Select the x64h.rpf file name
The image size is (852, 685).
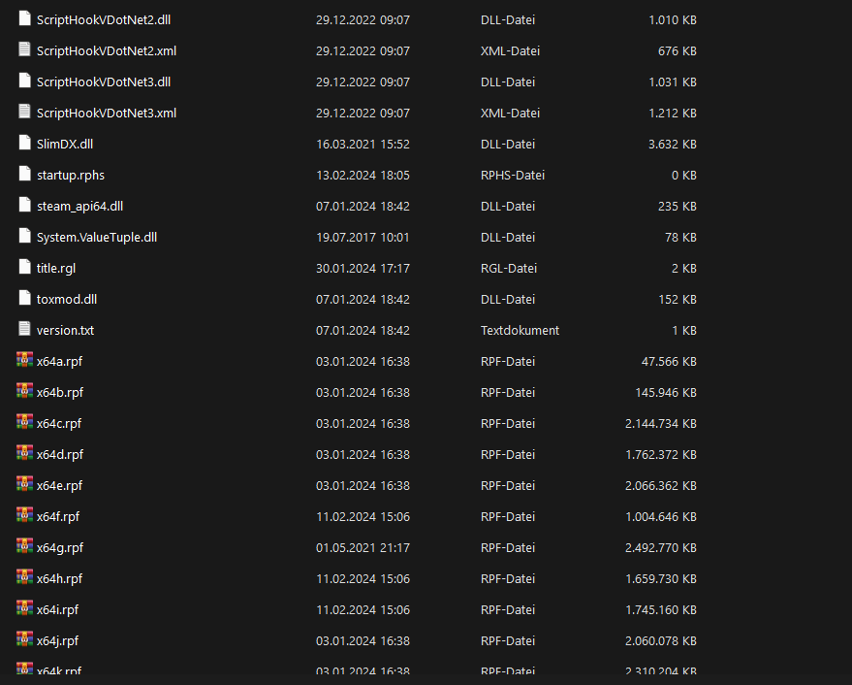click(x=60, y=578)
